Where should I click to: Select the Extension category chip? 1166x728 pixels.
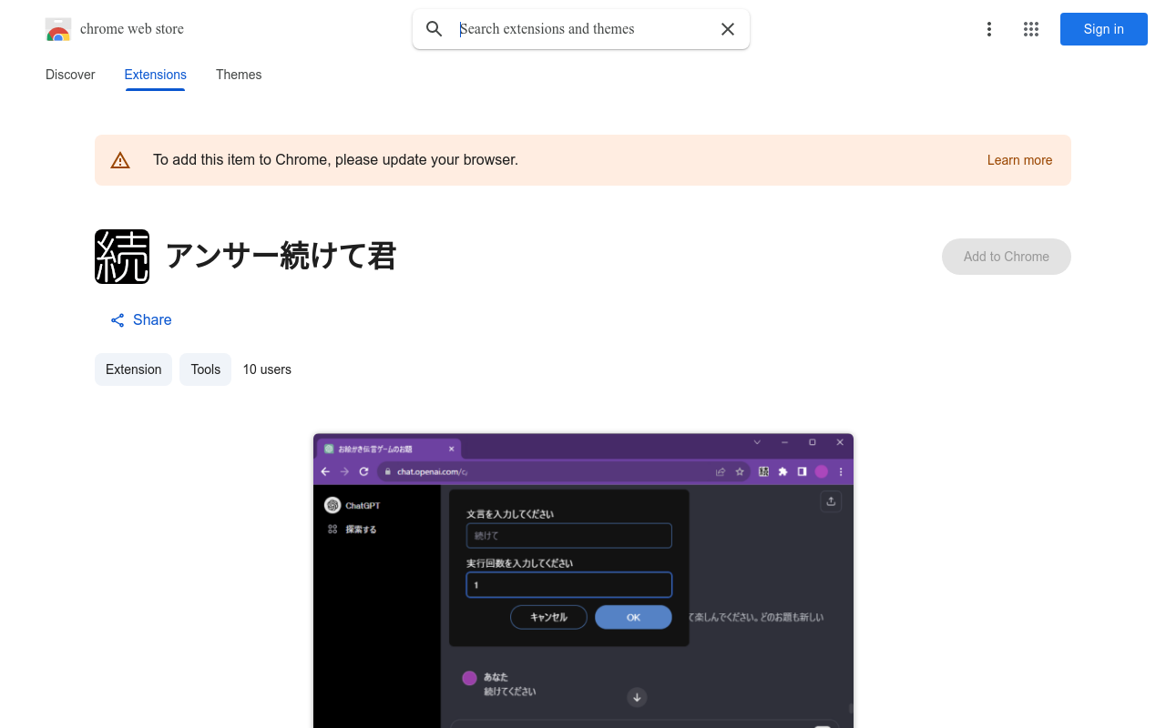click(133, 369)
